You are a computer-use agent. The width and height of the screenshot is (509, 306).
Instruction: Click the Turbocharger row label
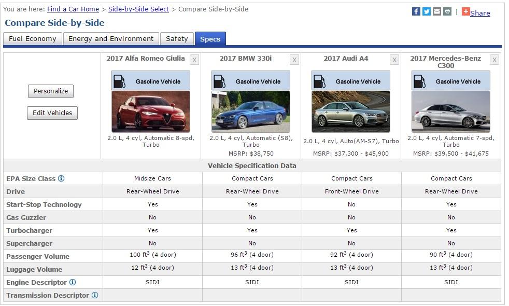[29, 231]
